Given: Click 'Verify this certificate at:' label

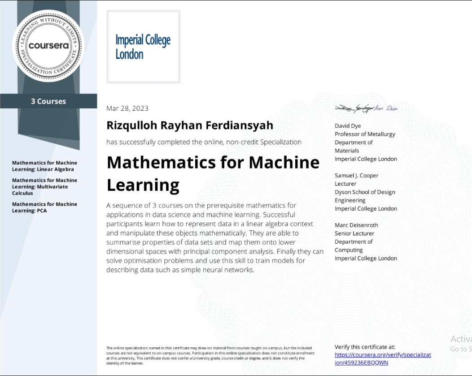Looking at the screenshot, I should [x=365, y=347].
